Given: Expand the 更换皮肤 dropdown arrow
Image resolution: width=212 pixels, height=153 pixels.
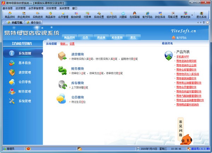Looking at the screenshot, I should [x=192, y=15].
